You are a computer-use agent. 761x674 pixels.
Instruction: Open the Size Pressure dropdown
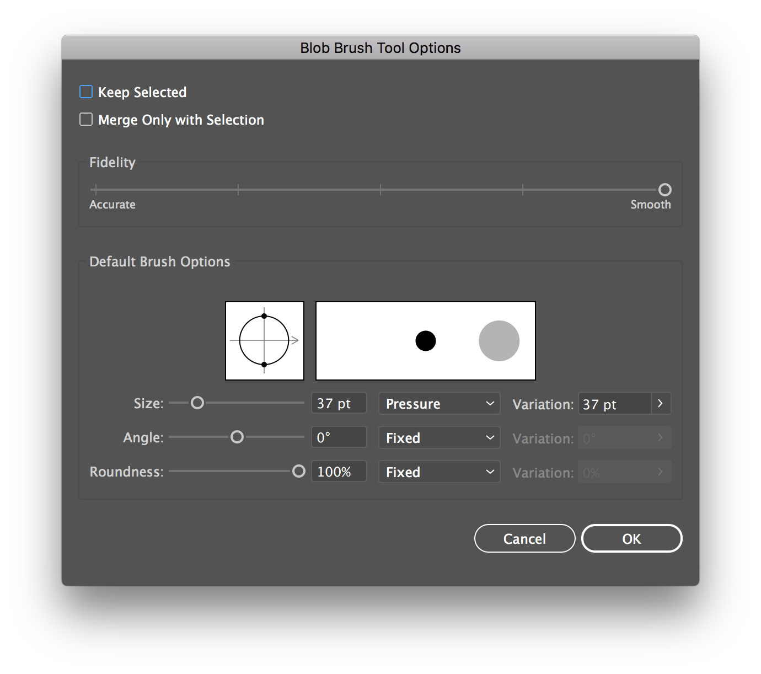tap(439, 404)
